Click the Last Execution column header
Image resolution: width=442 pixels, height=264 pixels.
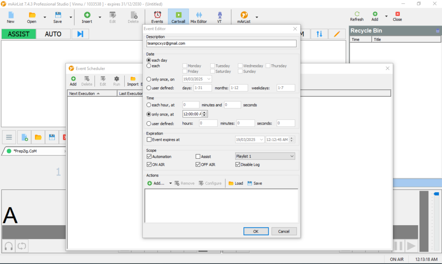pyautogui.click(x=130, y=94)
